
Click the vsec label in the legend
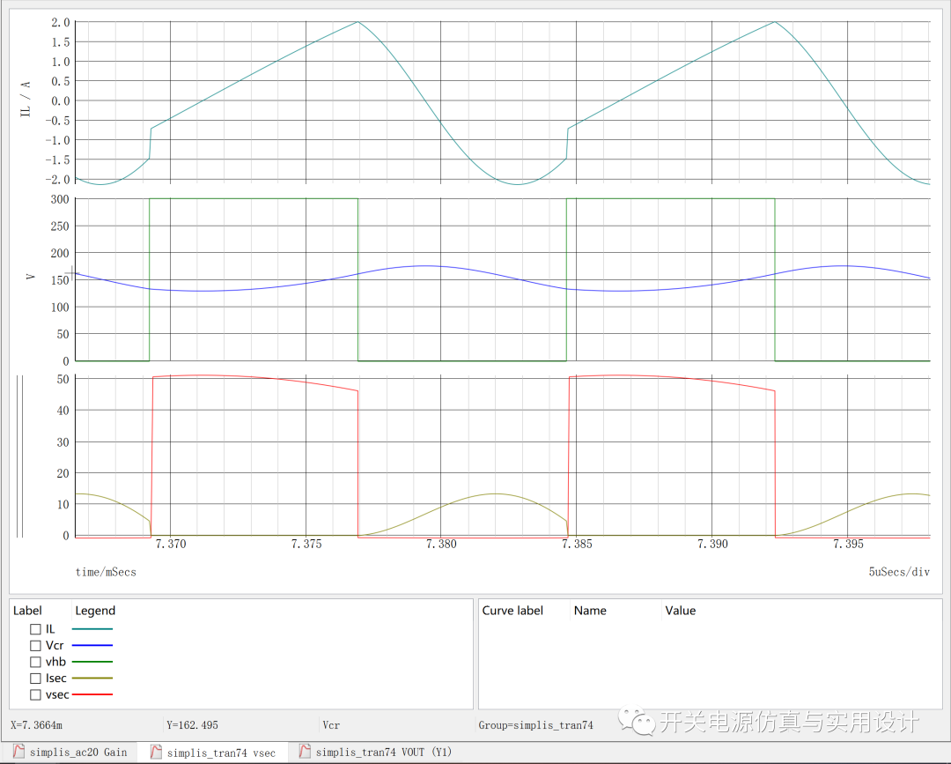[x=57, y=694]
